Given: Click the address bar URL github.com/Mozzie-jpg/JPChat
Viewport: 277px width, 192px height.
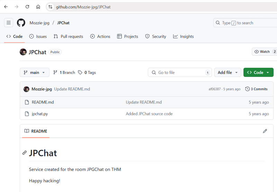Looking at the screenshot, I should pyautogui.click(x=83, y=7).
